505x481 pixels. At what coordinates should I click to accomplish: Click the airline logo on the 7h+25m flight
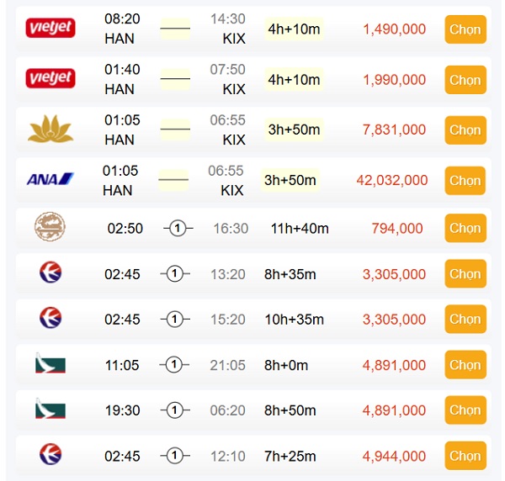coord(50,456)
